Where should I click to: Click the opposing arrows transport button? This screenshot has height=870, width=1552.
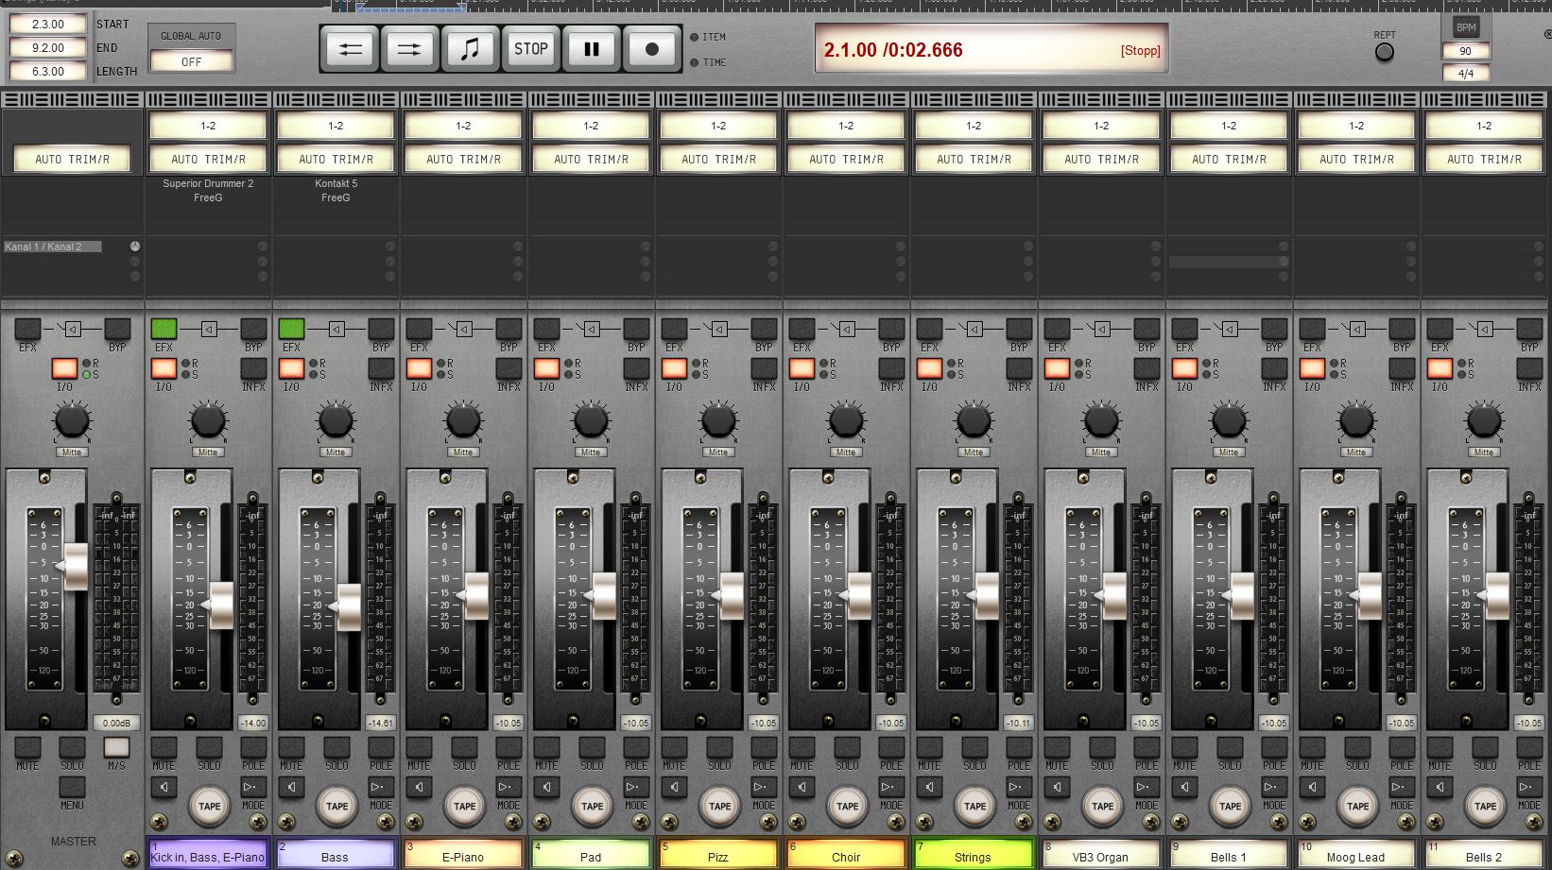(350, 49)
